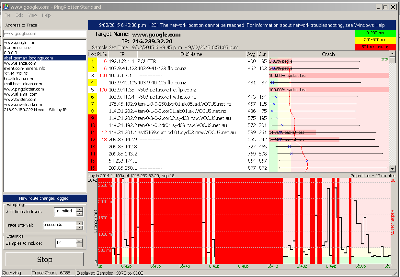Select www.pingplotter.com in address list
Image resolution: width=400 pixels, height=277 pixels.
coord(45,89)
